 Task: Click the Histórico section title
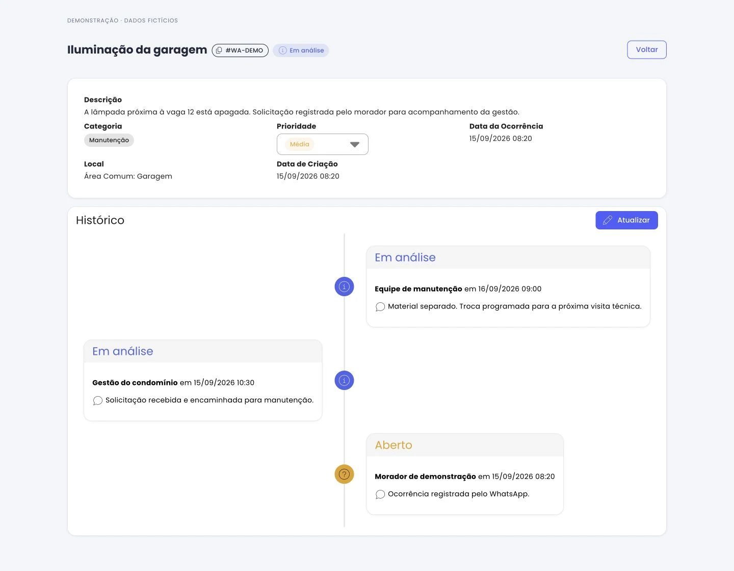click(100, 220)
